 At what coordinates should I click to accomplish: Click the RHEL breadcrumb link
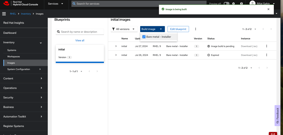click(x=13, y=14)
